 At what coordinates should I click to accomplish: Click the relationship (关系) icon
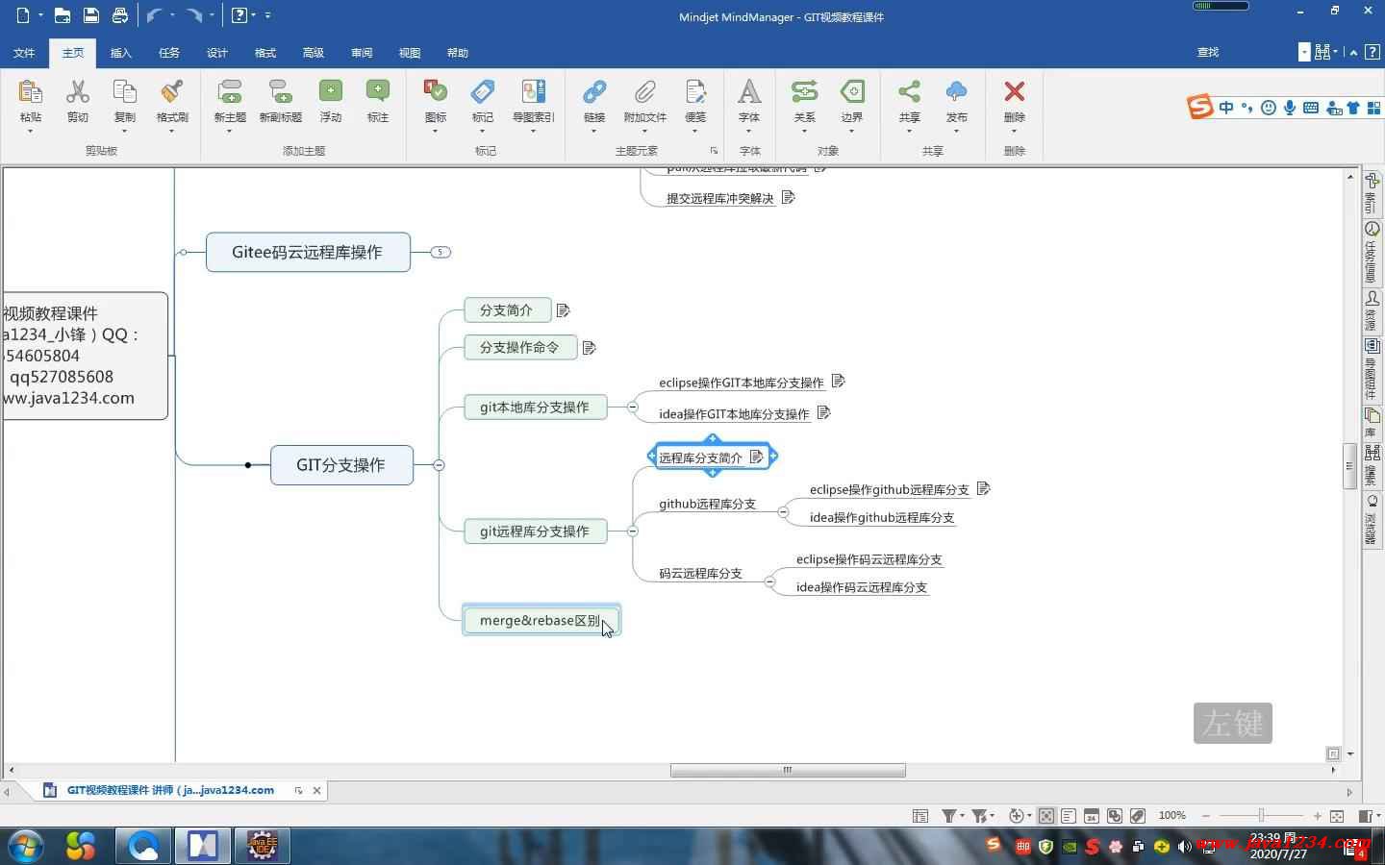pyautogui.click(x=804, y=92)
